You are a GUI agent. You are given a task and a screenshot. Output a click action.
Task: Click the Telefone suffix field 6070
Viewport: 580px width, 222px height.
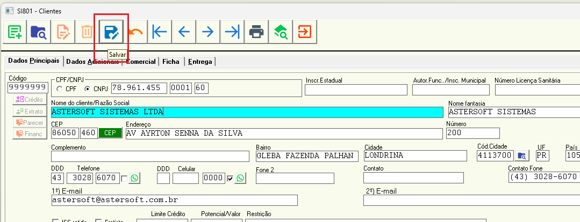[108, 178]
